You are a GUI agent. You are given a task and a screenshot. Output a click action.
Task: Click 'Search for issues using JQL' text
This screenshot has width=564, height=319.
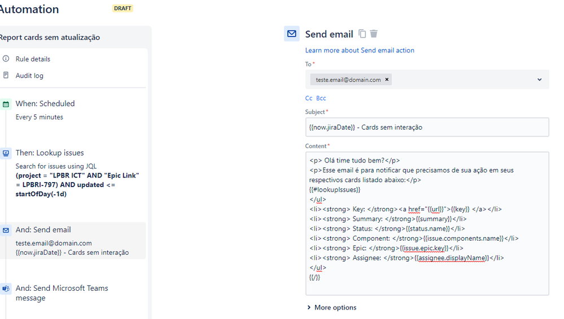(x=56, y=166)
